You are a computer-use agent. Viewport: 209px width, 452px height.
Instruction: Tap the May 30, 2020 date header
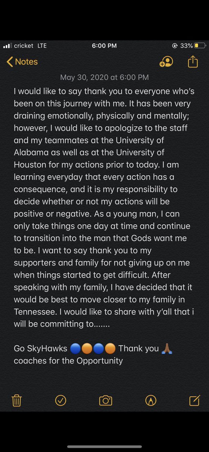tap(104, 77)
